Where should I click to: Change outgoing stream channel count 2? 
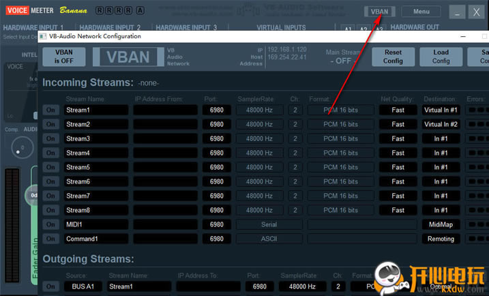click(x=338, y=286)
